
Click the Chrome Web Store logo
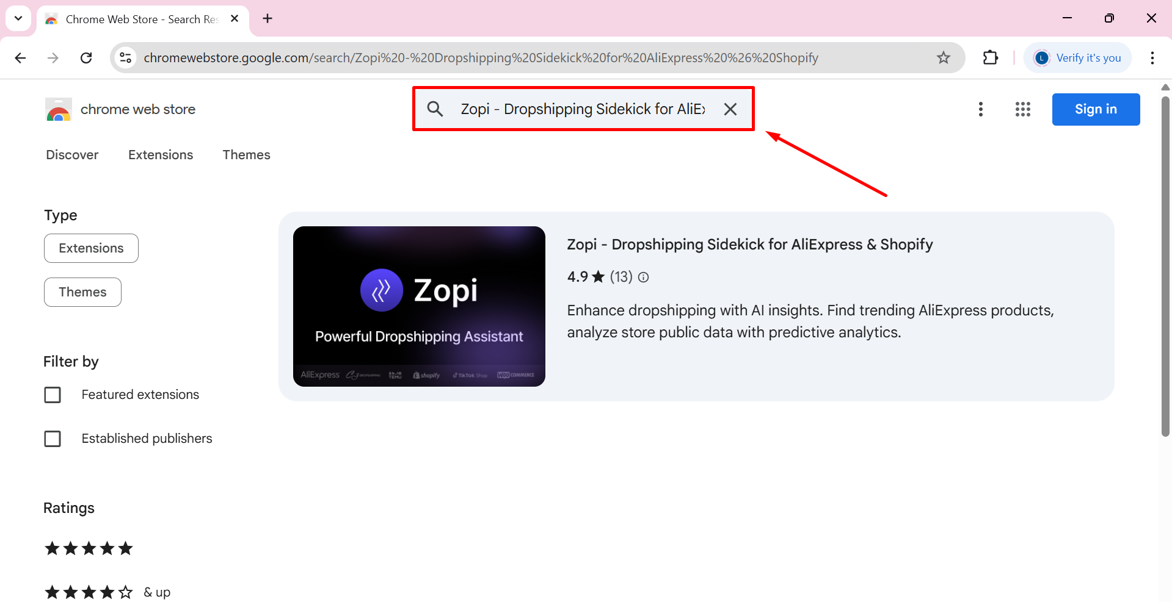click(x=59, y=109)
